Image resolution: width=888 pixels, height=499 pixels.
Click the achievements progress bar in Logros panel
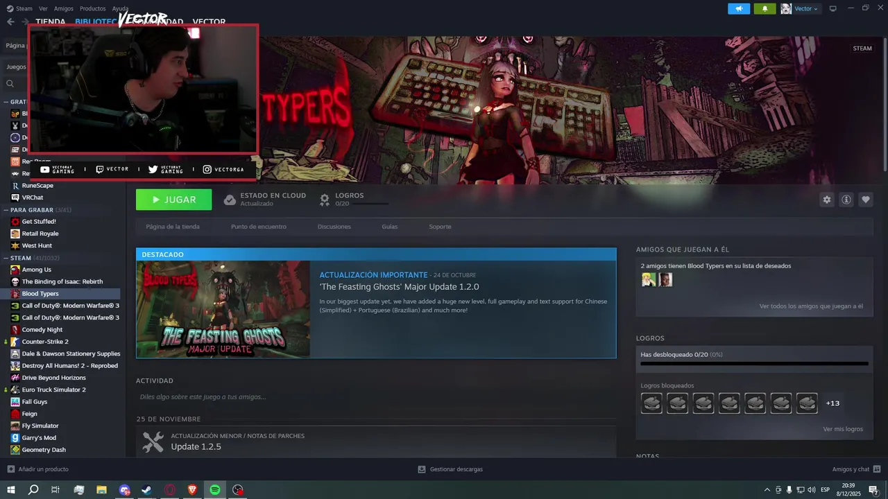click(754, 363)
